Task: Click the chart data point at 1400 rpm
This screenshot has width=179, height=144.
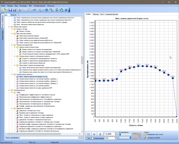Action: [138, 66]
